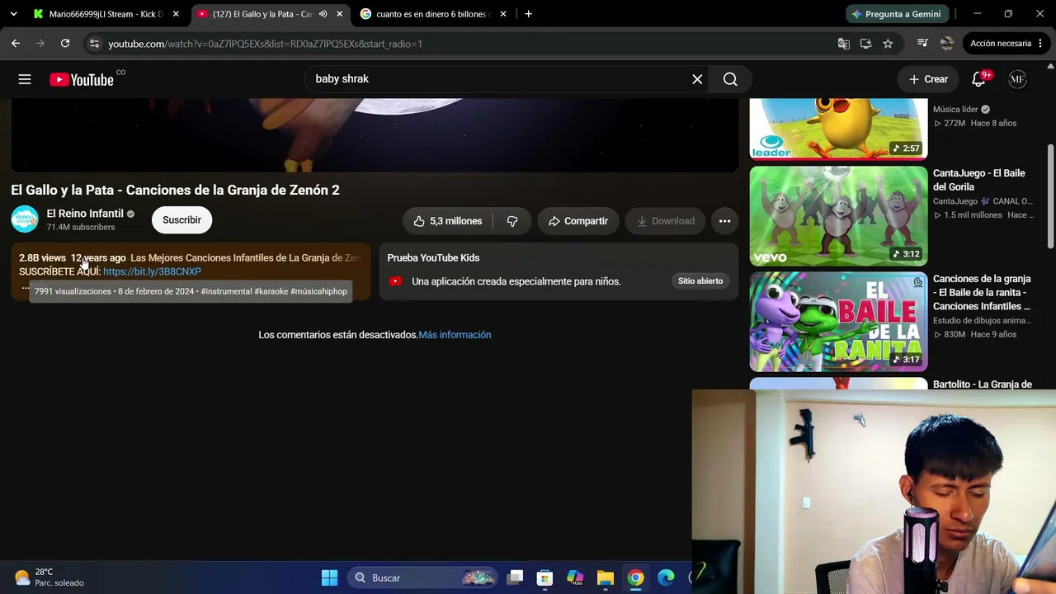Click the YouTube search magnifier button

coord(730,79)
